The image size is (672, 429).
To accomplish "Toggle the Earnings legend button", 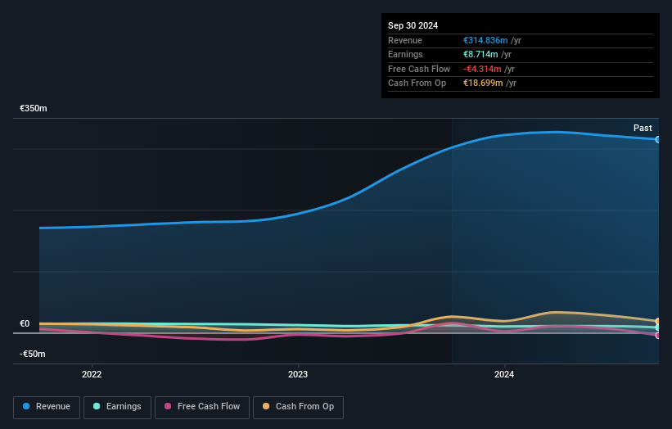I will point(117,407).
